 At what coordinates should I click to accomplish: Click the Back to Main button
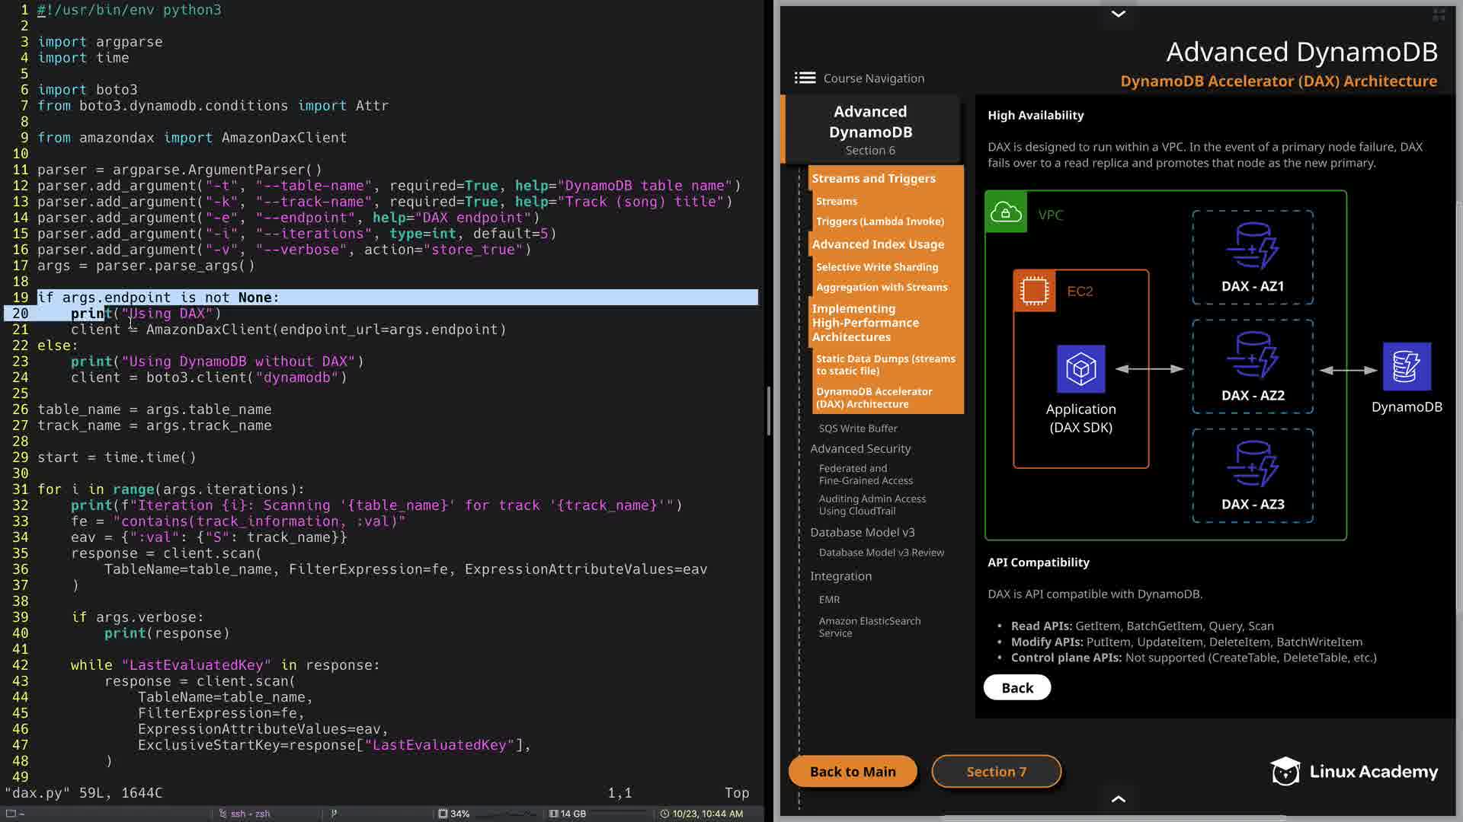(x=853, y=771)
